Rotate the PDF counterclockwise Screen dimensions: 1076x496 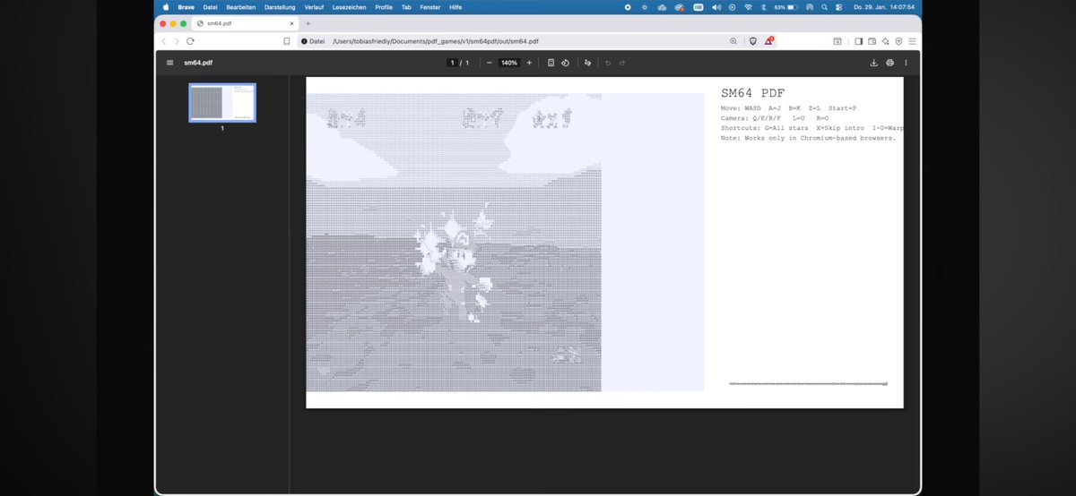566,63
